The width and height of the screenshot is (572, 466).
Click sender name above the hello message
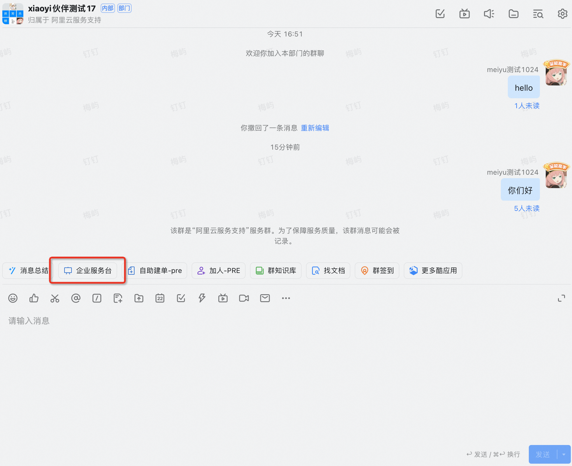512,70
